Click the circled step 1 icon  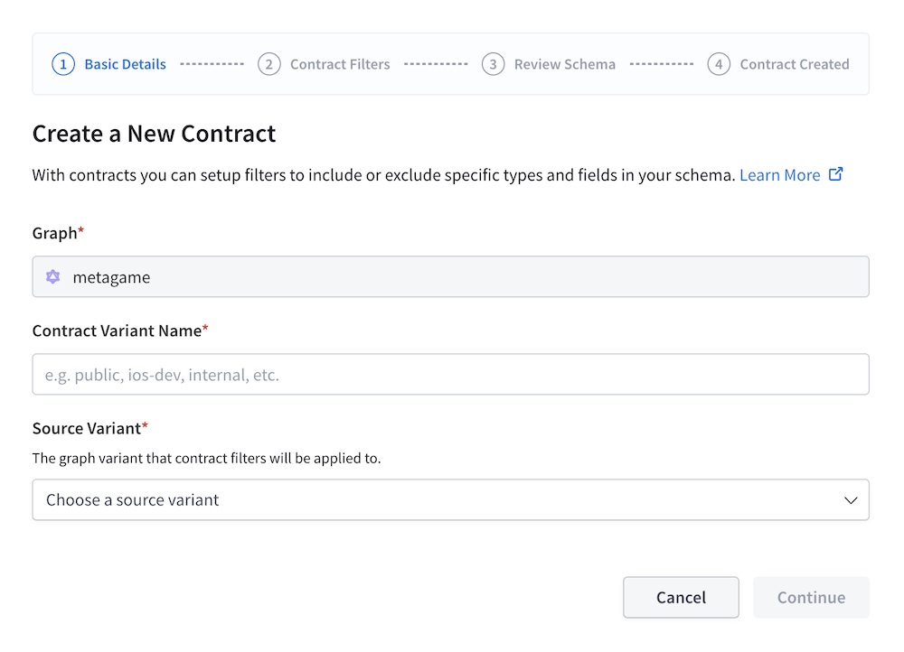63,64
